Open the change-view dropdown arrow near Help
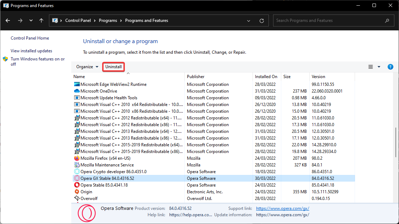 (x=379, y=66)
